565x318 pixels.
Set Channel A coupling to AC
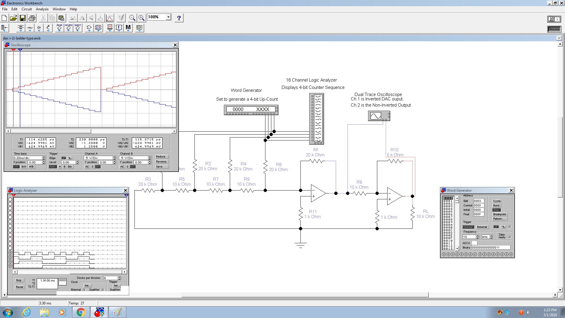[87, 167]
